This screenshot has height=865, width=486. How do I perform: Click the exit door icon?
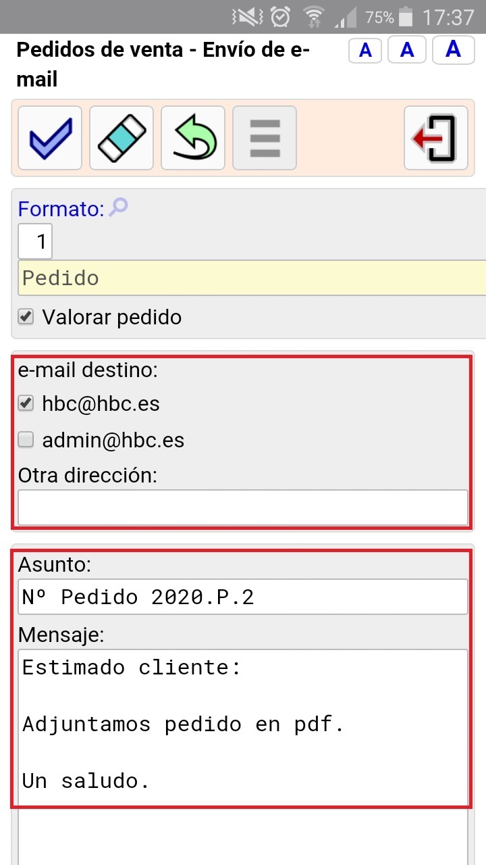(436, 138)
